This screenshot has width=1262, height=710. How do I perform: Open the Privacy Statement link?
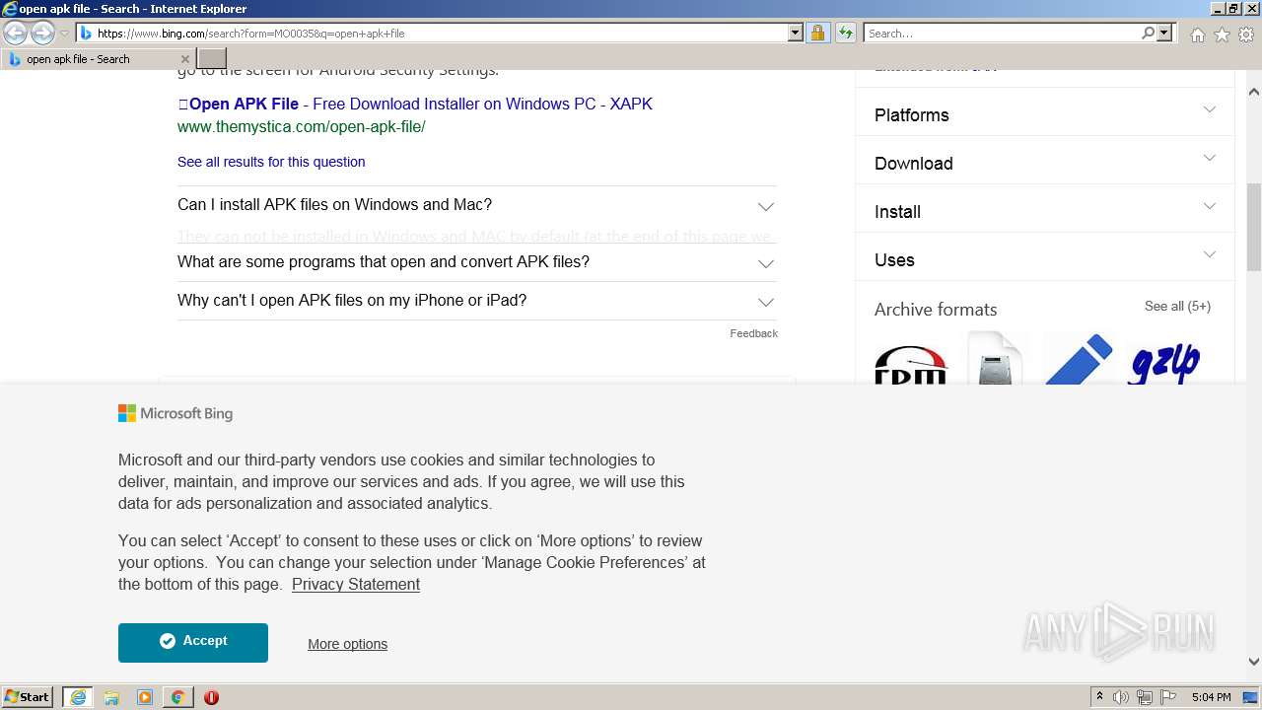click(x=356, y=584)
